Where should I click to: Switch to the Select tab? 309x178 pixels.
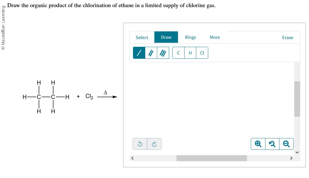pyautogui.click(x=142, y=37)
